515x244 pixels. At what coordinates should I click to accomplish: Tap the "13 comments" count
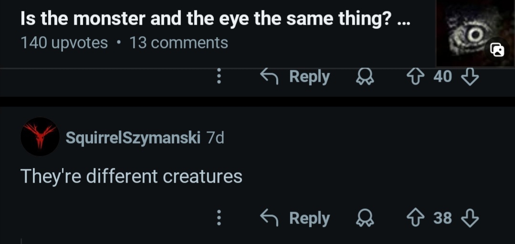click(x=179, y=43)
